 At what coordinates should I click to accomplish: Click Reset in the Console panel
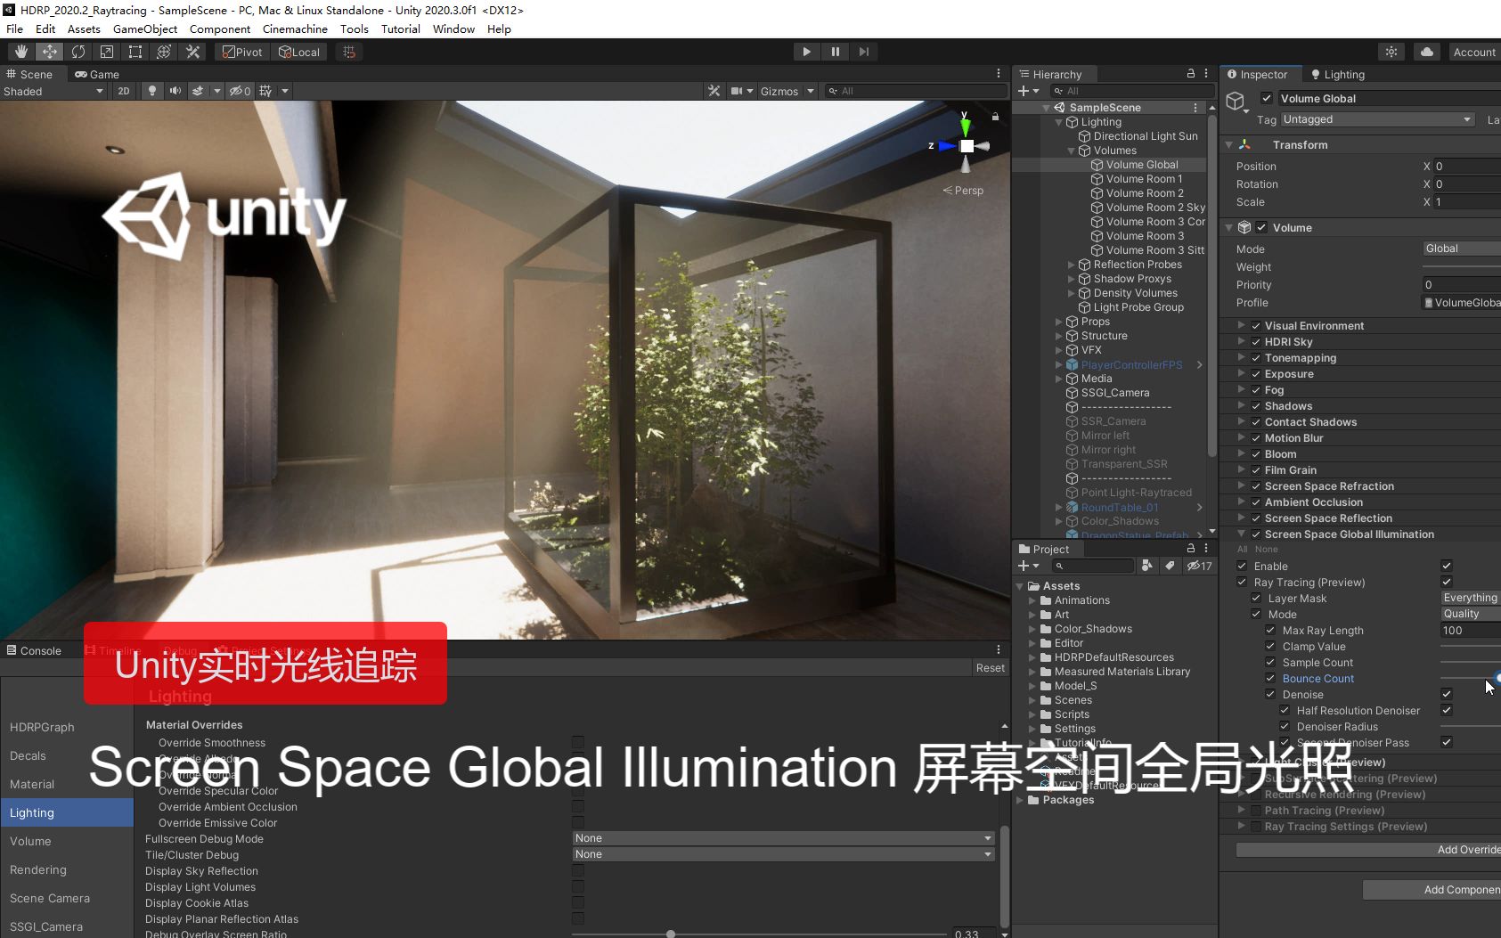coord(990,667)
